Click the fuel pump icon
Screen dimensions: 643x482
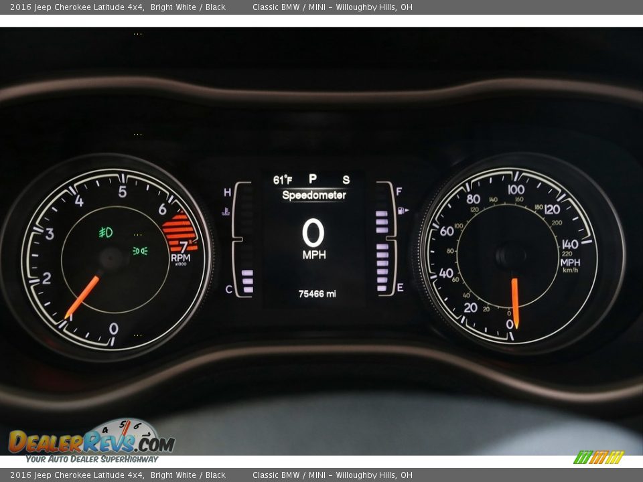[x=403, y=211]
